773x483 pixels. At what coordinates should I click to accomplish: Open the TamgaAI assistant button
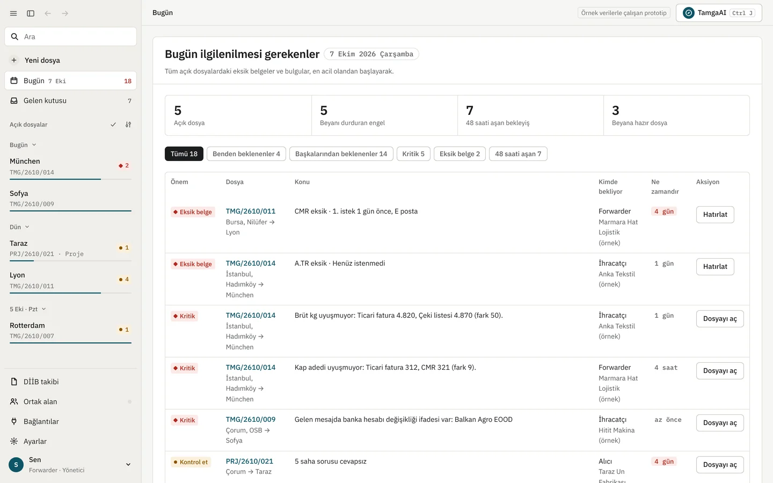point(719,13)
